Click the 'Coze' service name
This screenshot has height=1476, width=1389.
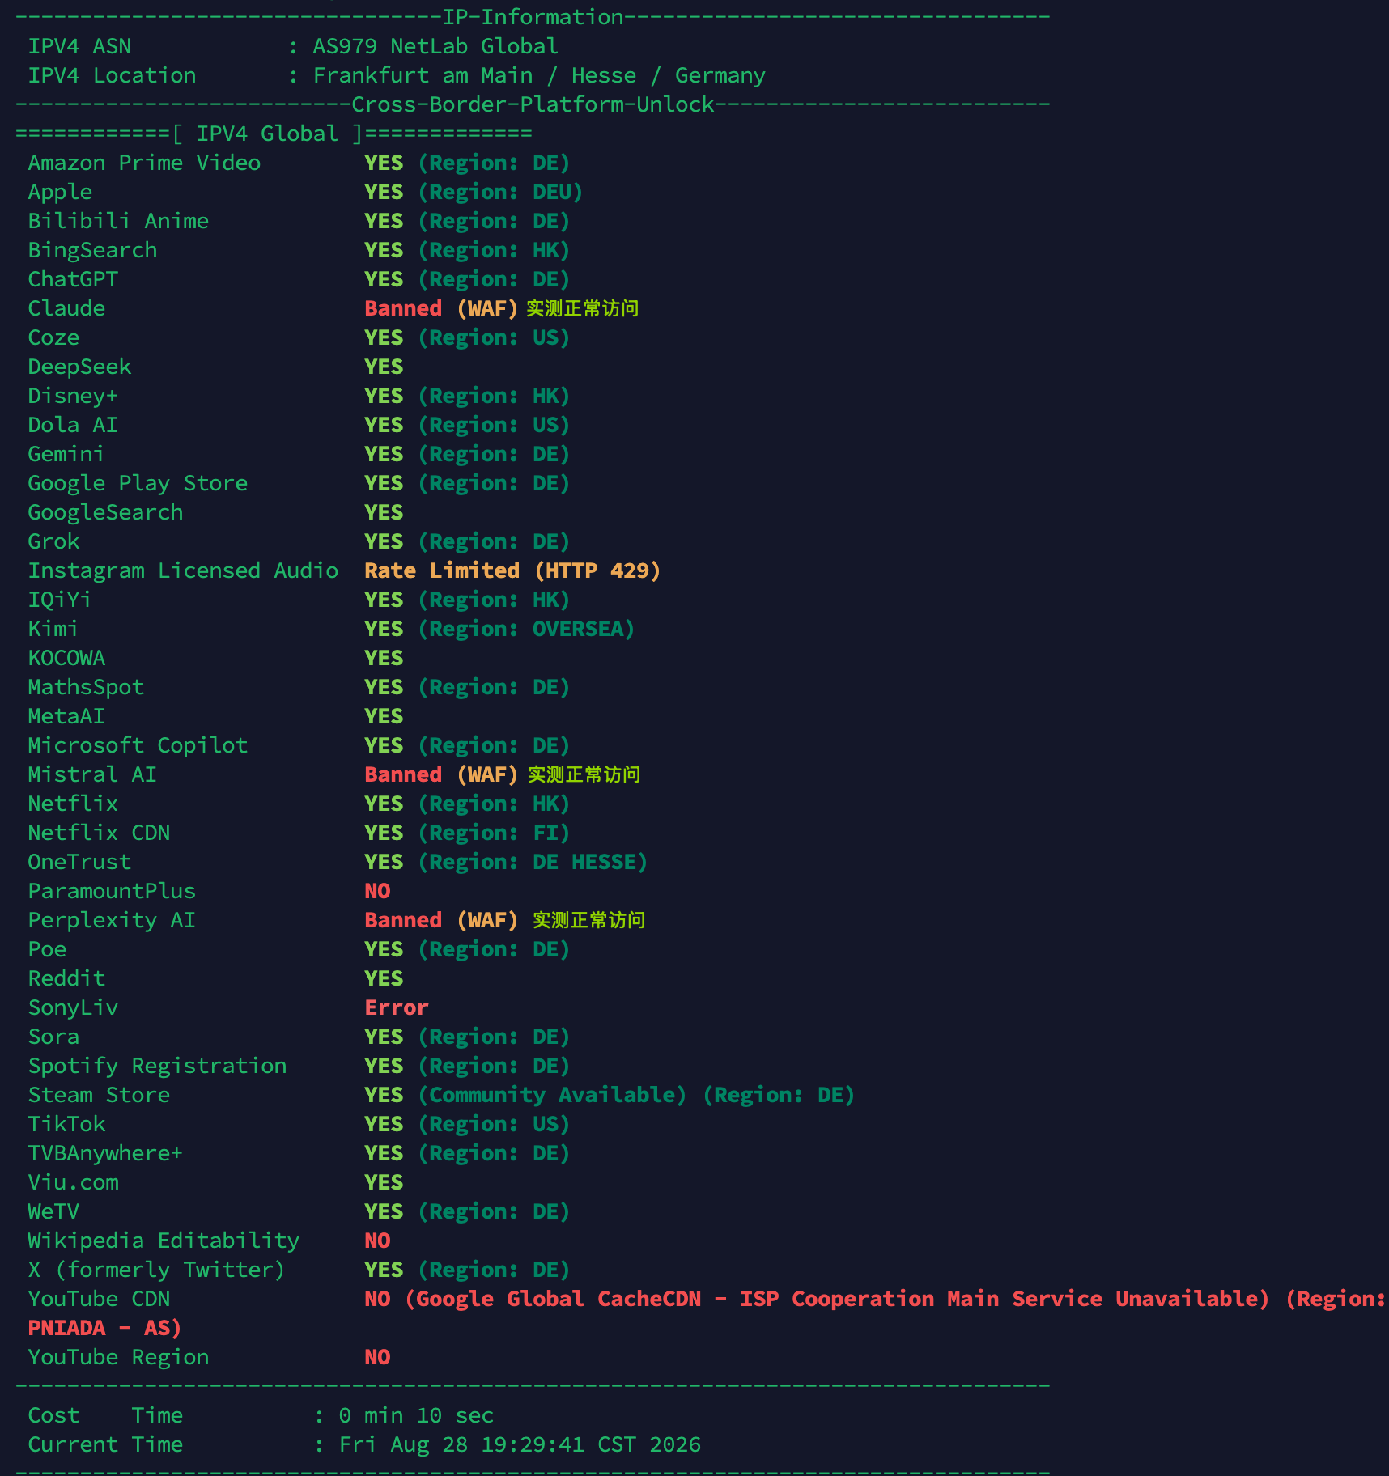tap(53, 337)
